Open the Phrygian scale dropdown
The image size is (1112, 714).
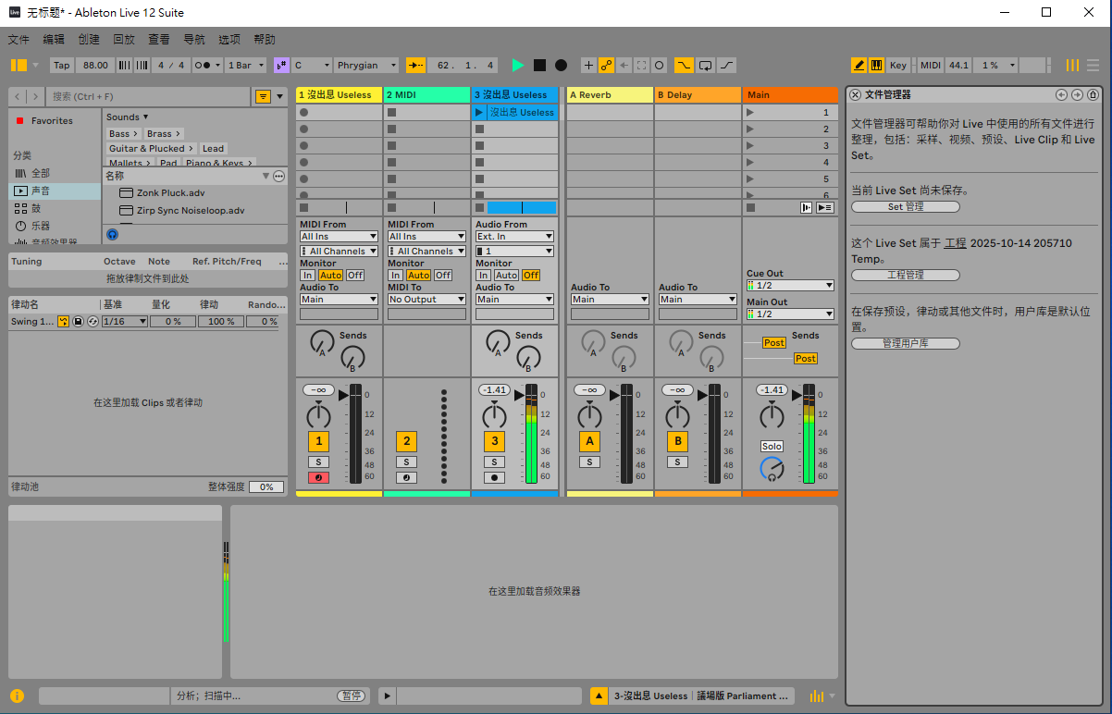[x=366, y=65]
